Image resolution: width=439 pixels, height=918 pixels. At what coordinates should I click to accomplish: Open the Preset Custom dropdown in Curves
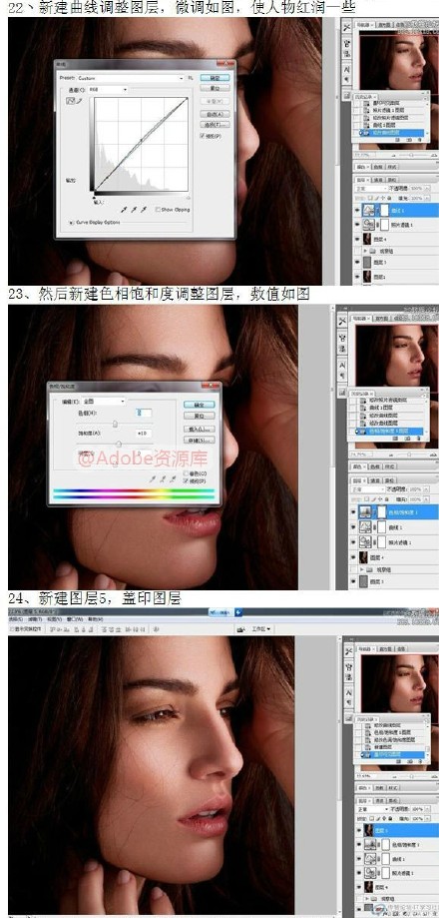pos(131,78)
